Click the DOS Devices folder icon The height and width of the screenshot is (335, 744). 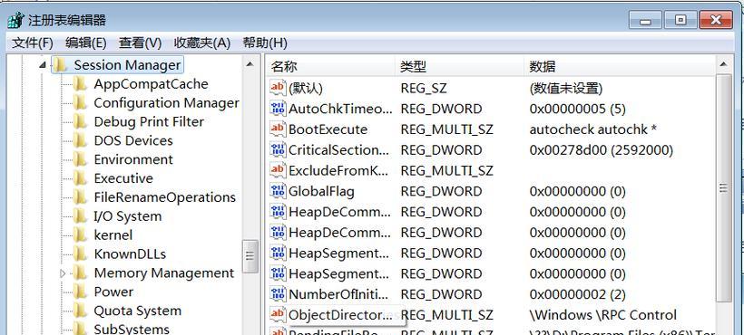[80, 140]
